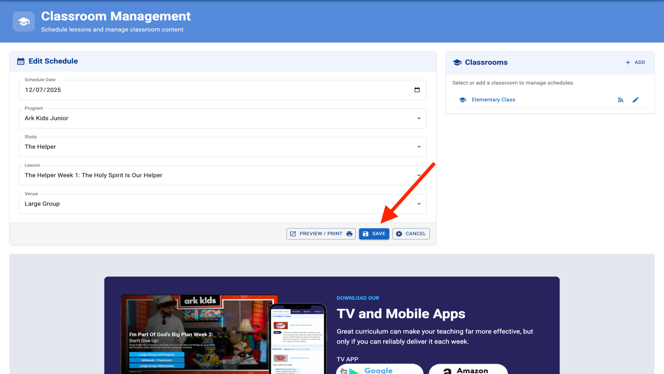Click the graduation cap header icon

(x=24, y=21)
